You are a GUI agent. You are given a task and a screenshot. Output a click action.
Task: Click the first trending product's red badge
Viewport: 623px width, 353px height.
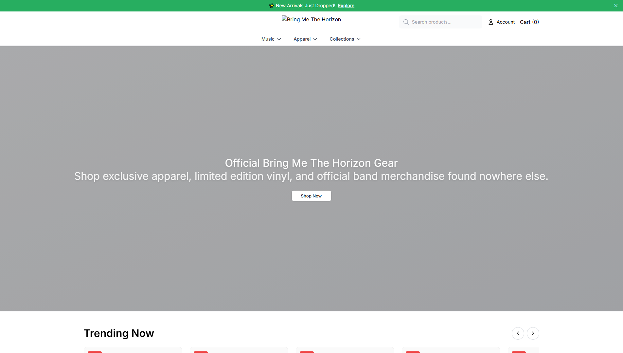point(95,352)
